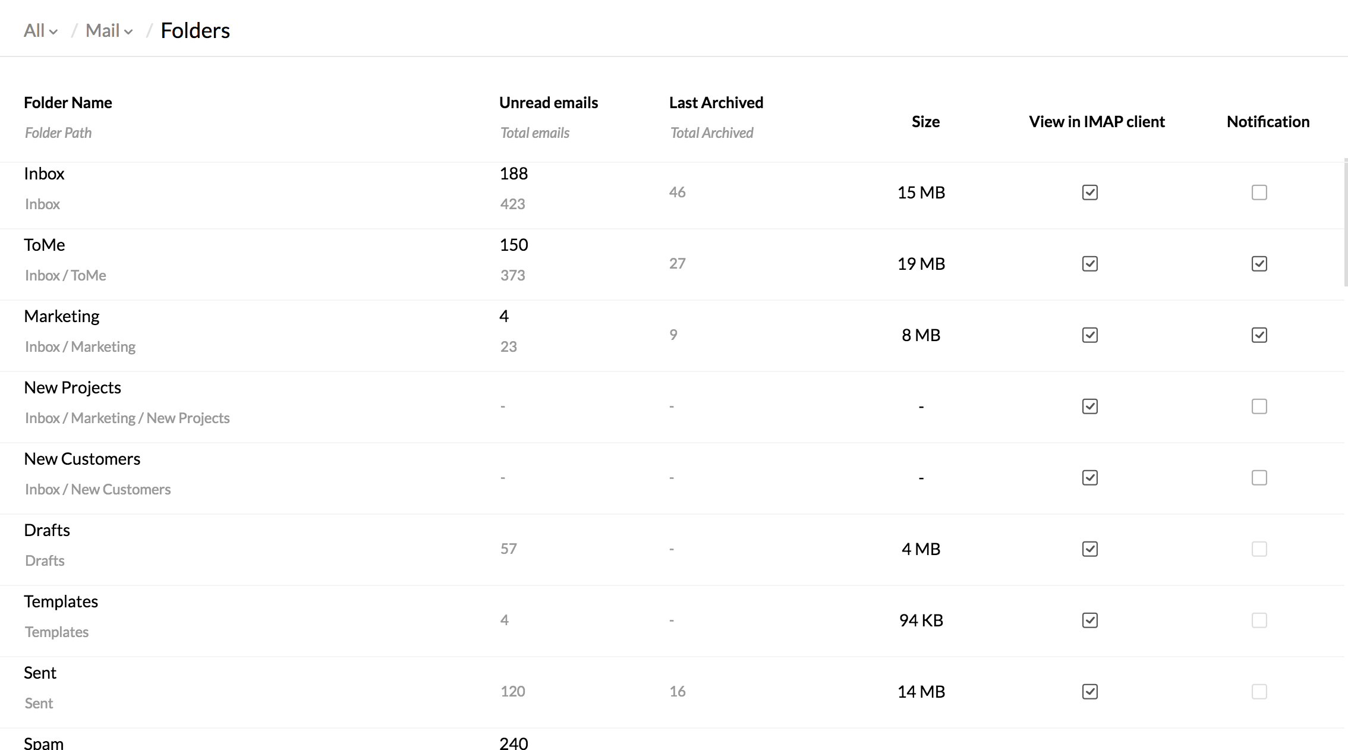This screenshot has height=750, width=1348.
Task: Click the Unread emails column header
Action: 548,103
